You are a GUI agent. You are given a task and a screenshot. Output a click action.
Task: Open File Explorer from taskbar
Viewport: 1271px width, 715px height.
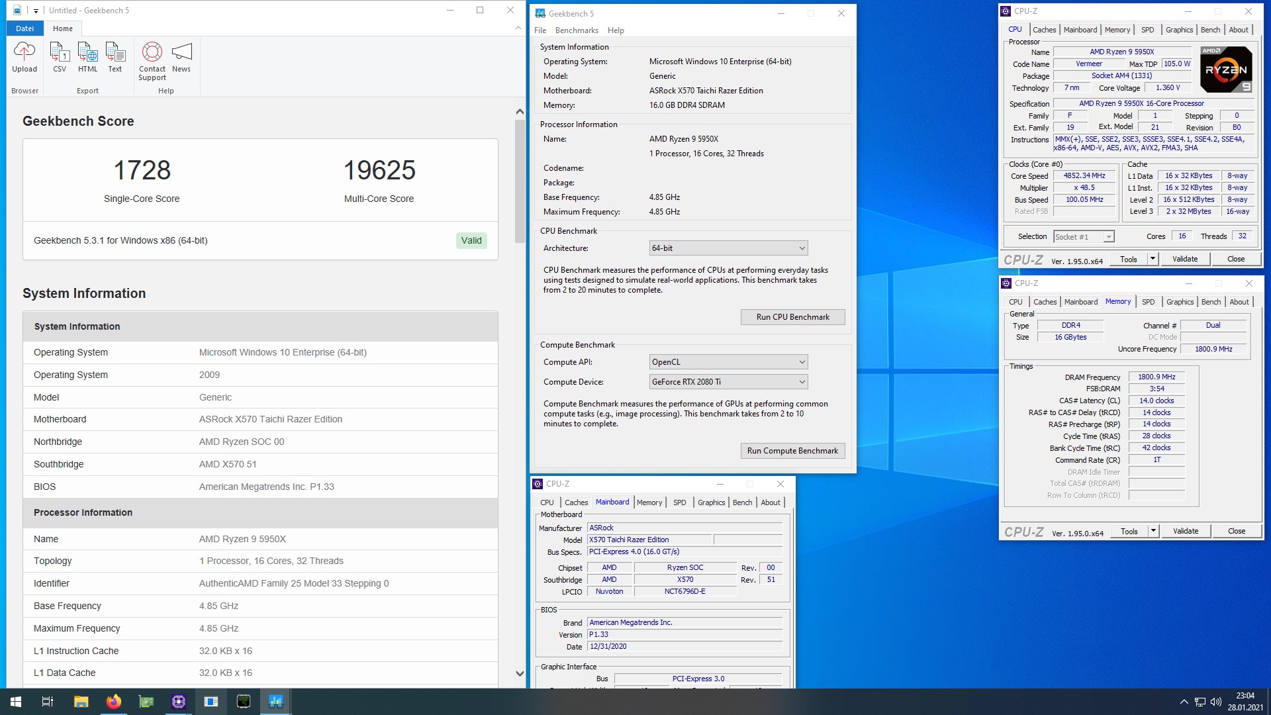tap(81, 702)
